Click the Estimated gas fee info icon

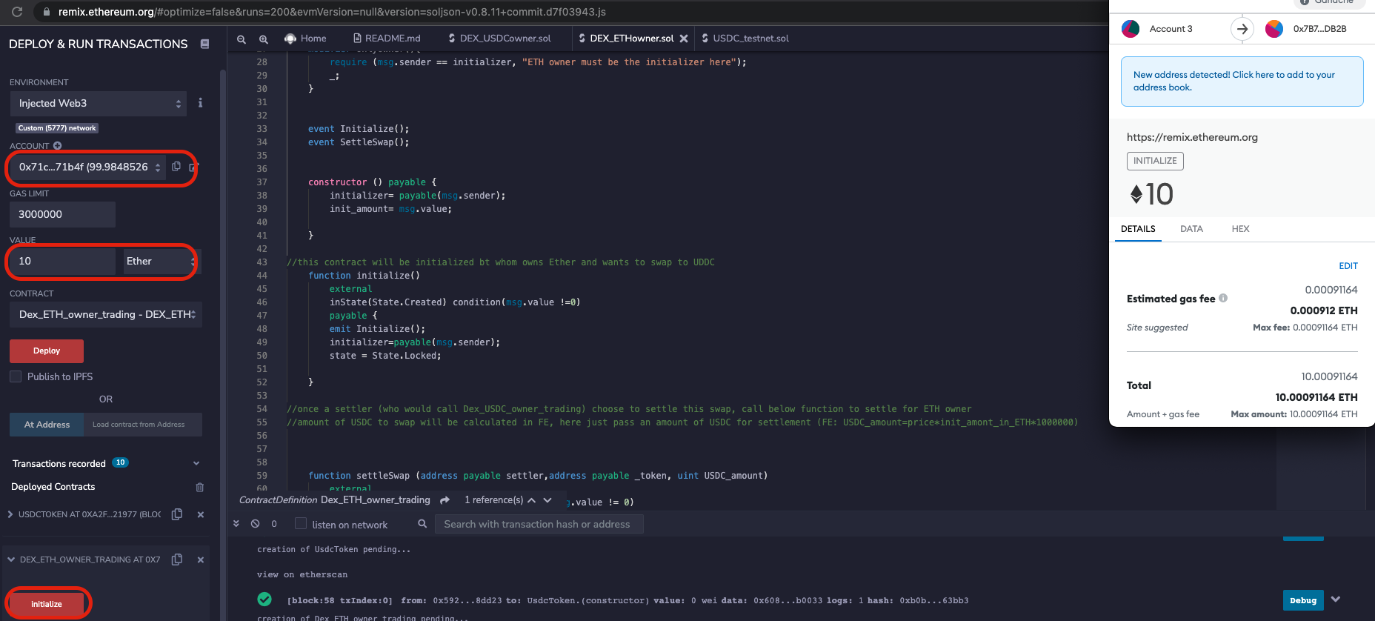point(1223,298)
